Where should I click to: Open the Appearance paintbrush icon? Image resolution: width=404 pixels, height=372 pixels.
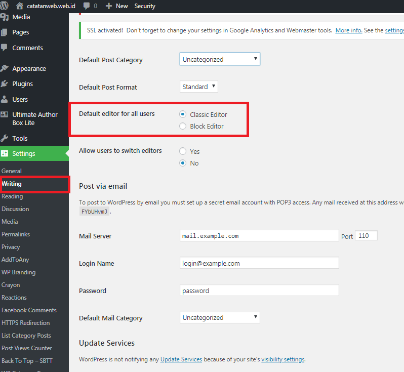coord(5,68)
